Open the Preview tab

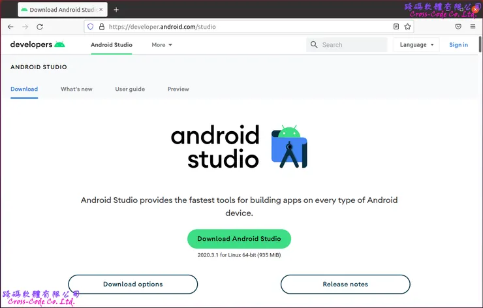(178, 89)
